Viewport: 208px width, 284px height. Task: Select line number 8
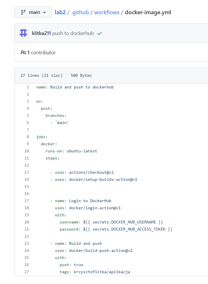pos(28,137)
